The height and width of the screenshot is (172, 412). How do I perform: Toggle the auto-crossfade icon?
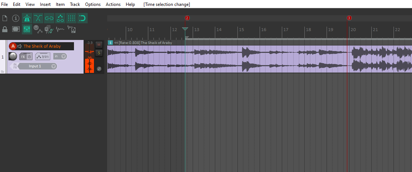tap(38, 18)
